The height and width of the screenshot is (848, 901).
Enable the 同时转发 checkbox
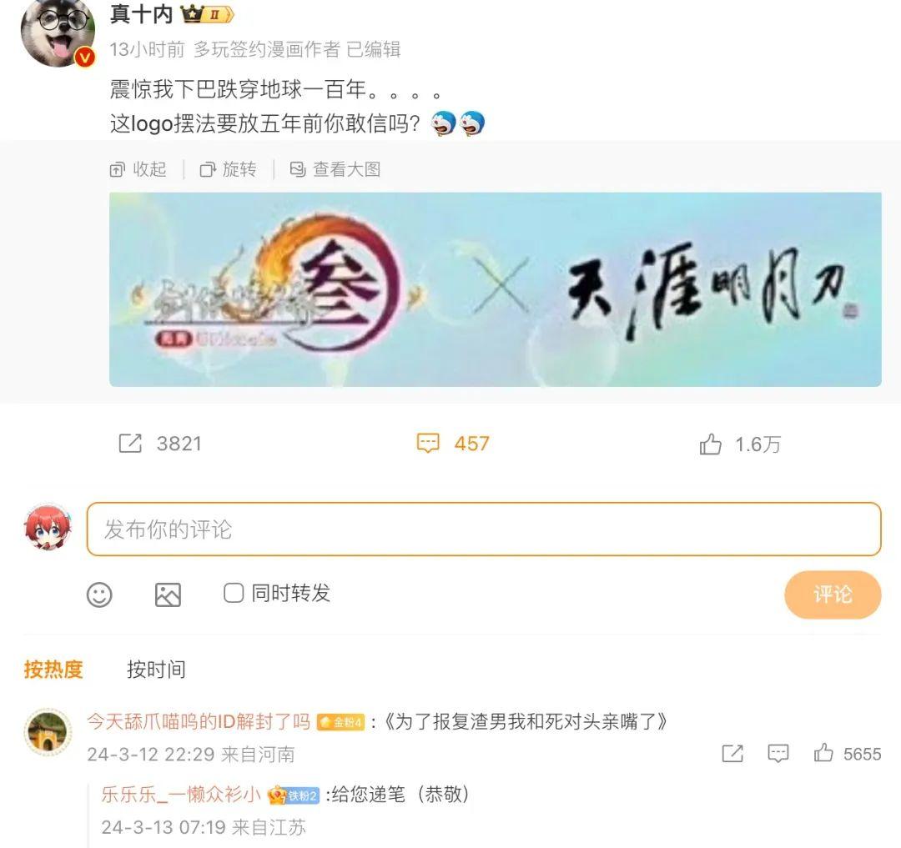coord(234,593)
